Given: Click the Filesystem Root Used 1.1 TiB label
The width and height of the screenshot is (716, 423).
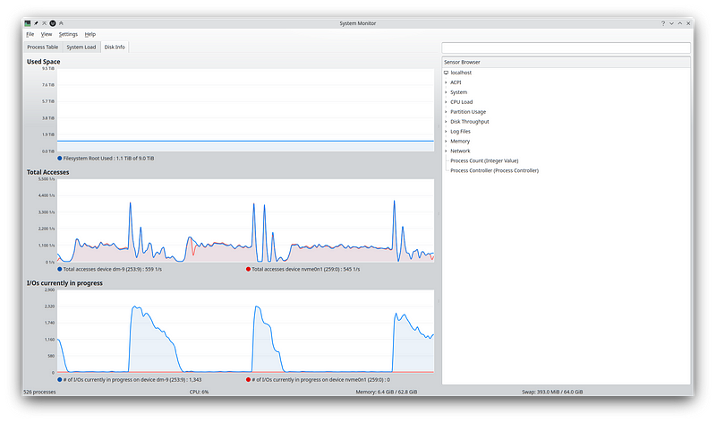Looking at the screenshot, I should 108,159.
